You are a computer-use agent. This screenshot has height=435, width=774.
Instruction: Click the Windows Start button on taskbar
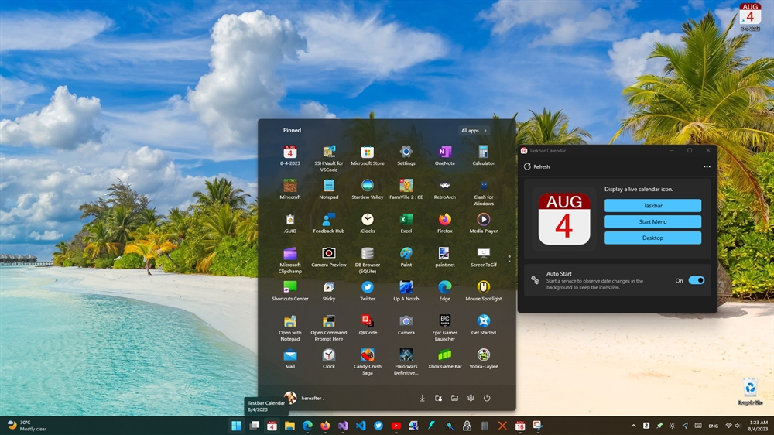click(x=236, y=426)
